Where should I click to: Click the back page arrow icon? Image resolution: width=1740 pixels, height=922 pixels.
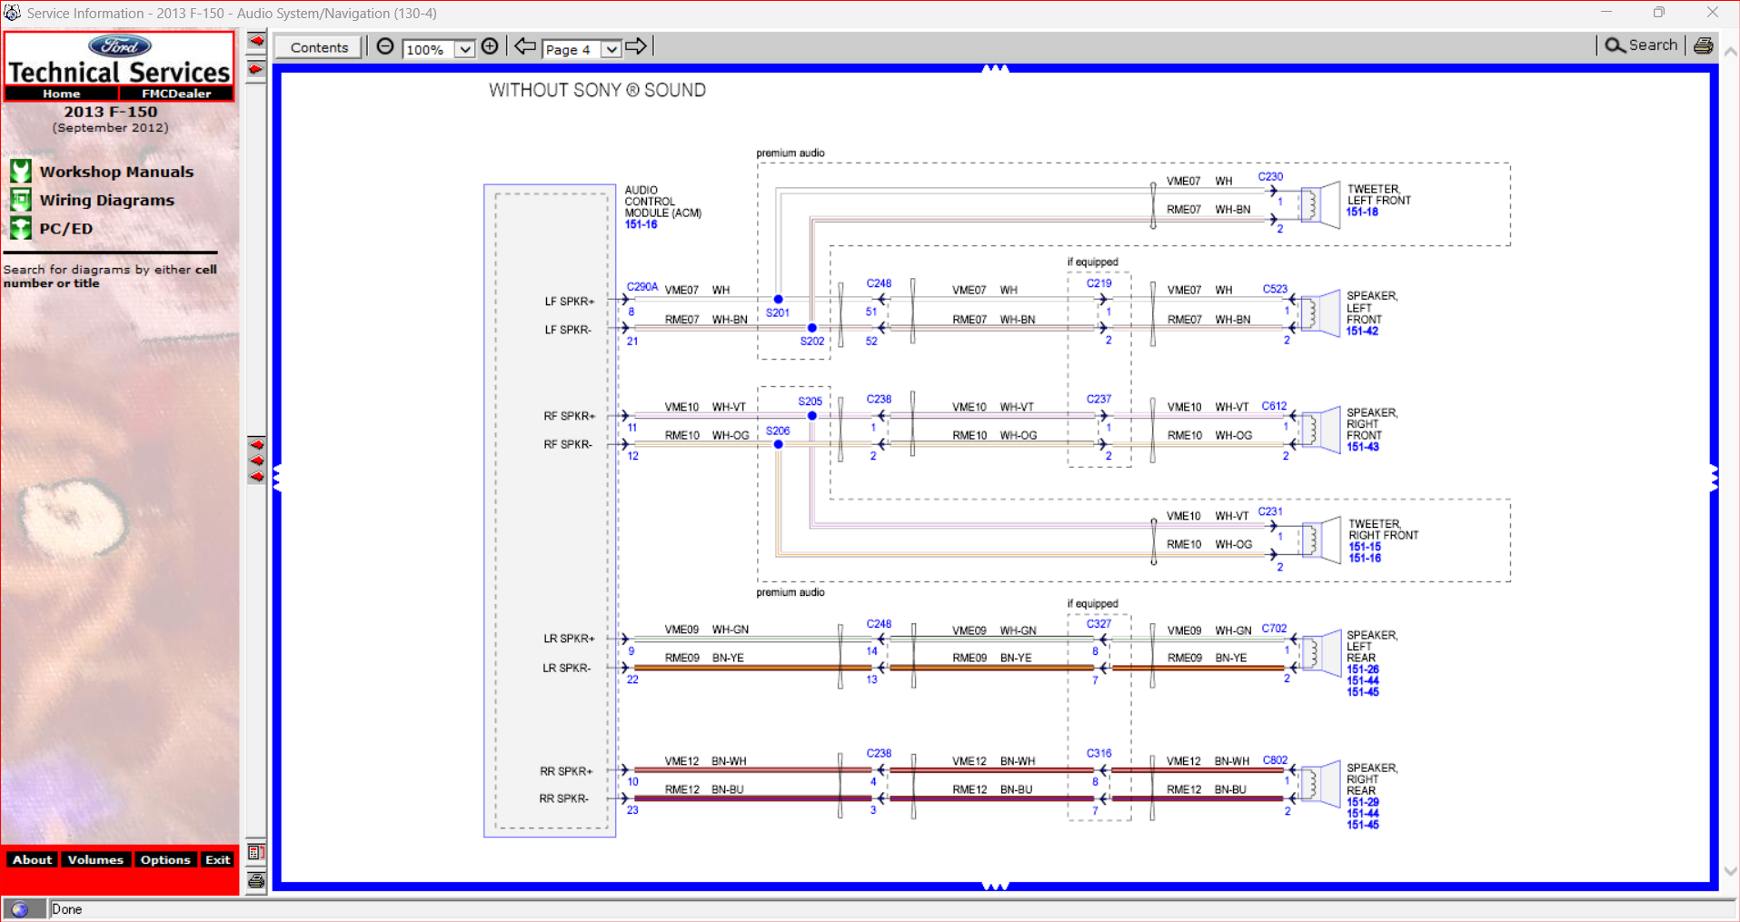pos(525,45)
